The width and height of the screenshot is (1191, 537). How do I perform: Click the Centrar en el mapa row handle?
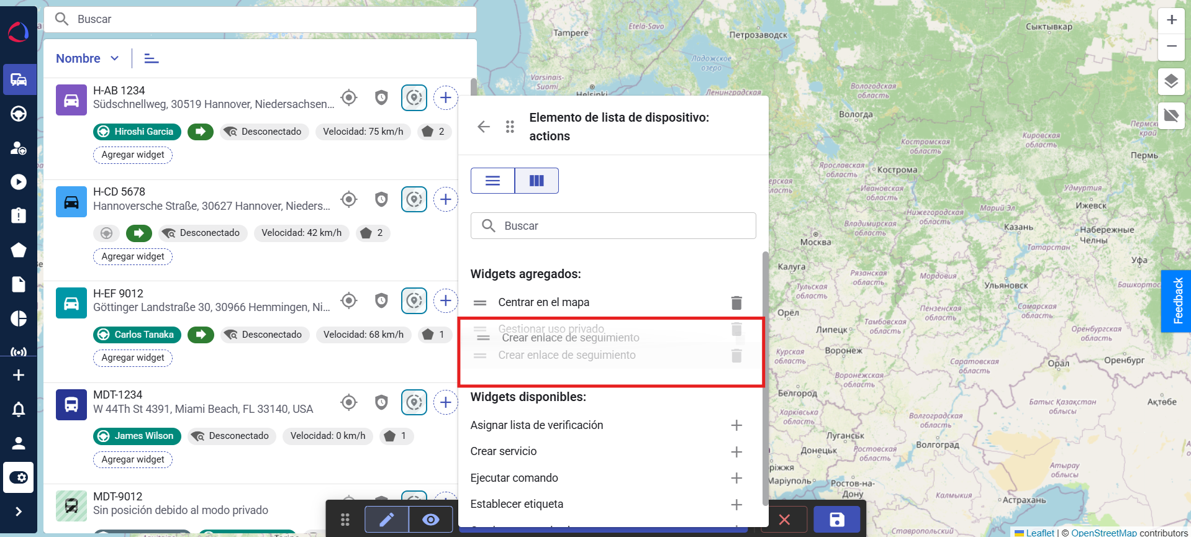[x=480, y=302]
